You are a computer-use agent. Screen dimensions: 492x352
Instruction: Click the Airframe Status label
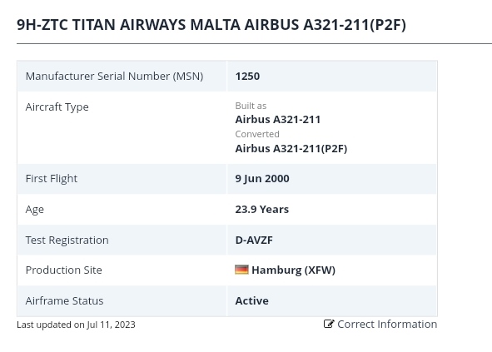[x=64, y=301]
